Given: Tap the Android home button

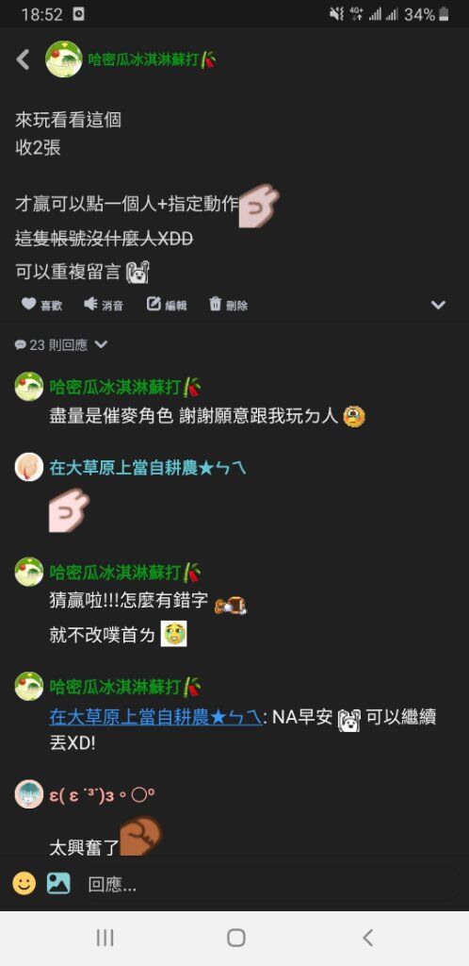Looking at the screenshot, I should pos(236,938).
